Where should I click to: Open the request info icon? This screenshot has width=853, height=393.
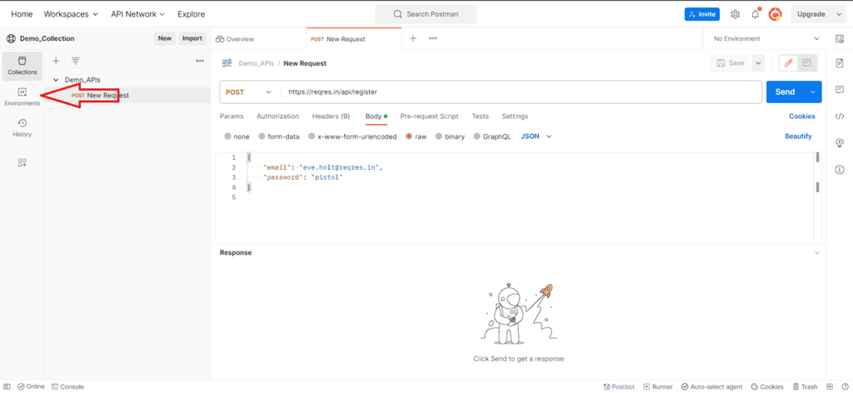(x=840, y=170)
